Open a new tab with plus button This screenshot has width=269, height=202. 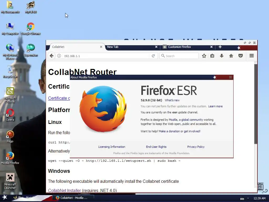click(x=220, y=47)
